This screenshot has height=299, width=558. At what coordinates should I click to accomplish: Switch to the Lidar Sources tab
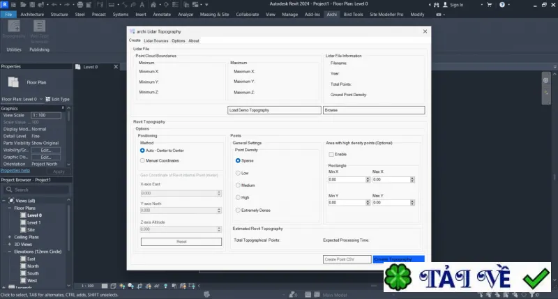coord(156,41)
